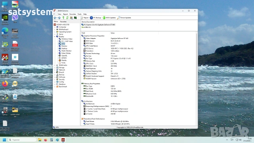Select the OpenGL tree item
Viewport: 254px width, 143px height.
point(63,56)
